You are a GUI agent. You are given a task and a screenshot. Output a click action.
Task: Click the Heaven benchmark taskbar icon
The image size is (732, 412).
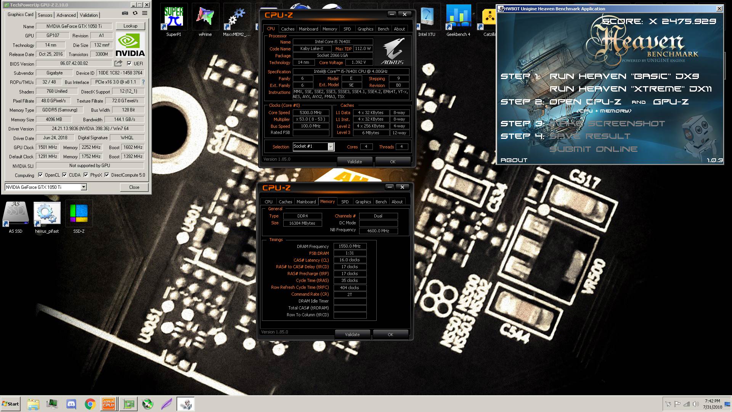pos(186,404)
